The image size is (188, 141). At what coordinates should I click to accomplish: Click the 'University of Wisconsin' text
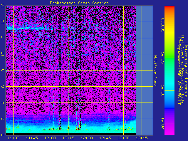186,70
